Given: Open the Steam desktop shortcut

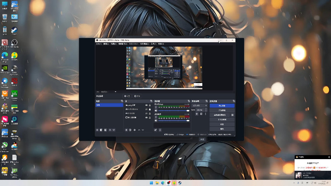Looking at the screenshot, I should pyautogui.click(x=14, y=31).
